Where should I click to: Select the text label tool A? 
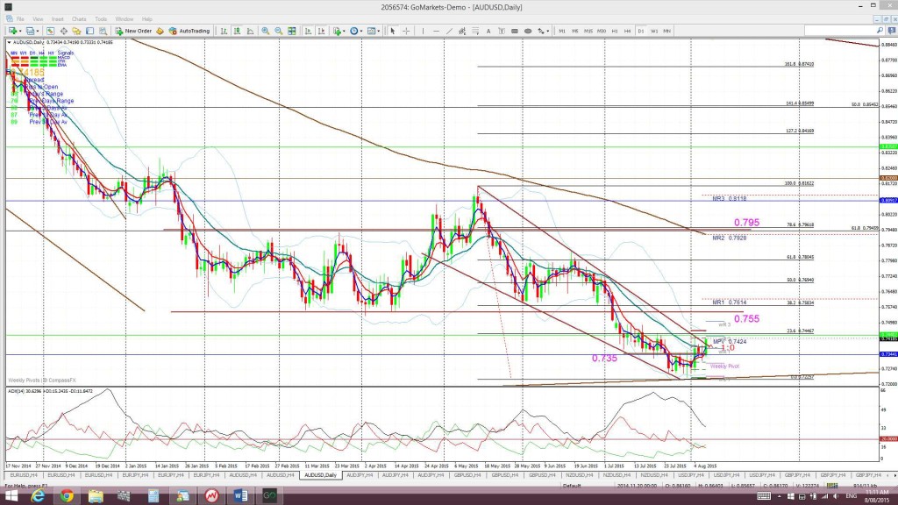(x=488, y=31)
